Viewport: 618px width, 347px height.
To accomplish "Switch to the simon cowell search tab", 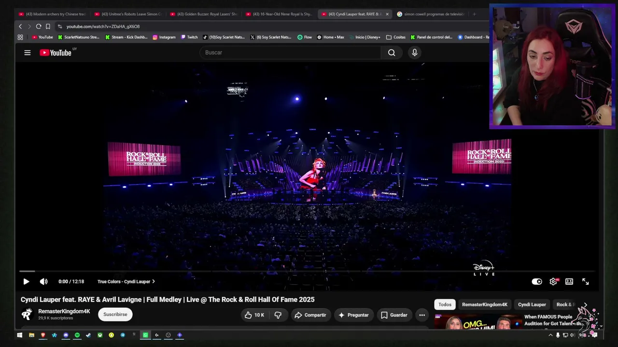I will pyautogui.click(x=430, y=14).
